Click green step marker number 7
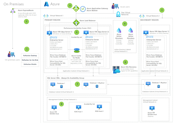The height and width of the screenshot is (123, 176). click(x=77, y=84)
